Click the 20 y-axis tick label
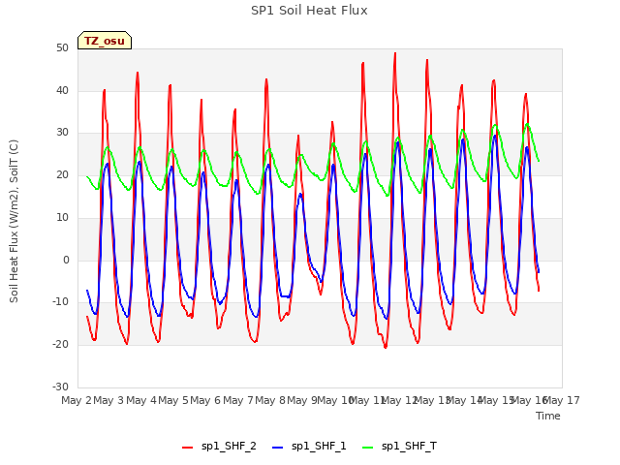The image size is (620, 465). click(x=62, y=174)
